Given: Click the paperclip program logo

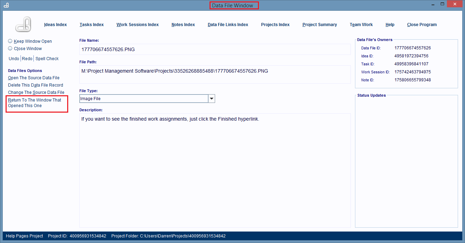Looking at the screenshot, I should (23, 24).
